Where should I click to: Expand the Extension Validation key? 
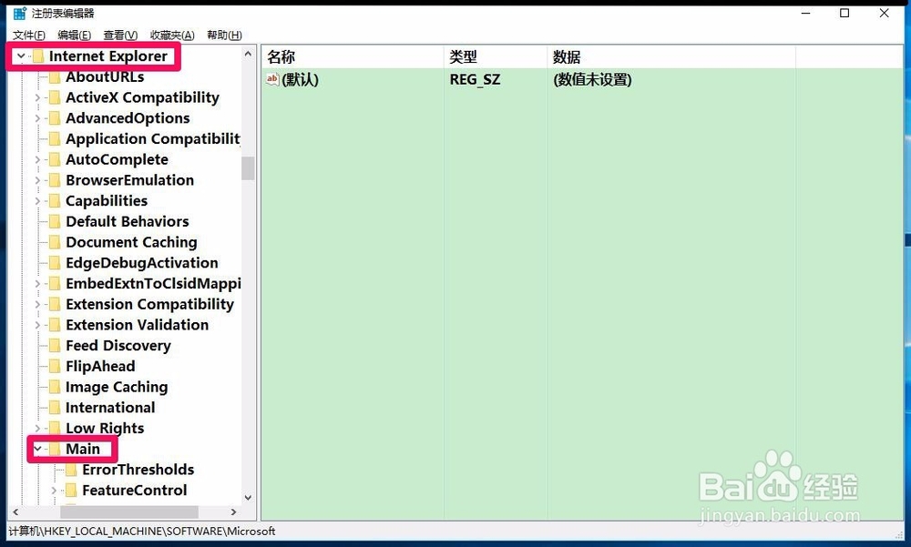tap(37, 325)
